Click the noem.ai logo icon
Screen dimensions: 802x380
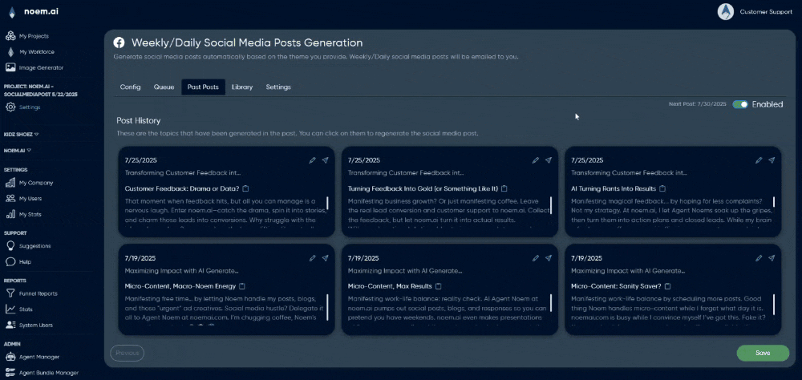click(x=12, y=12)
